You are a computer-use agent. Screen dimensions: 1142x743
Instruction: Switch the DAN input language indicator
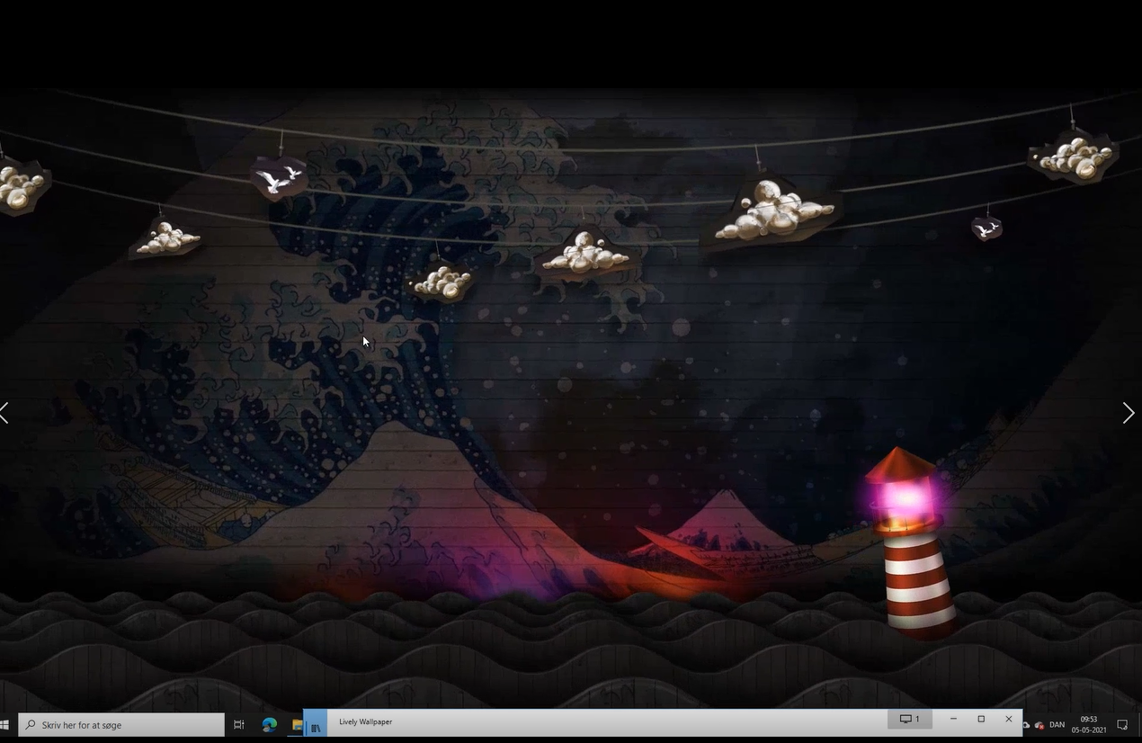(1057, 725)
